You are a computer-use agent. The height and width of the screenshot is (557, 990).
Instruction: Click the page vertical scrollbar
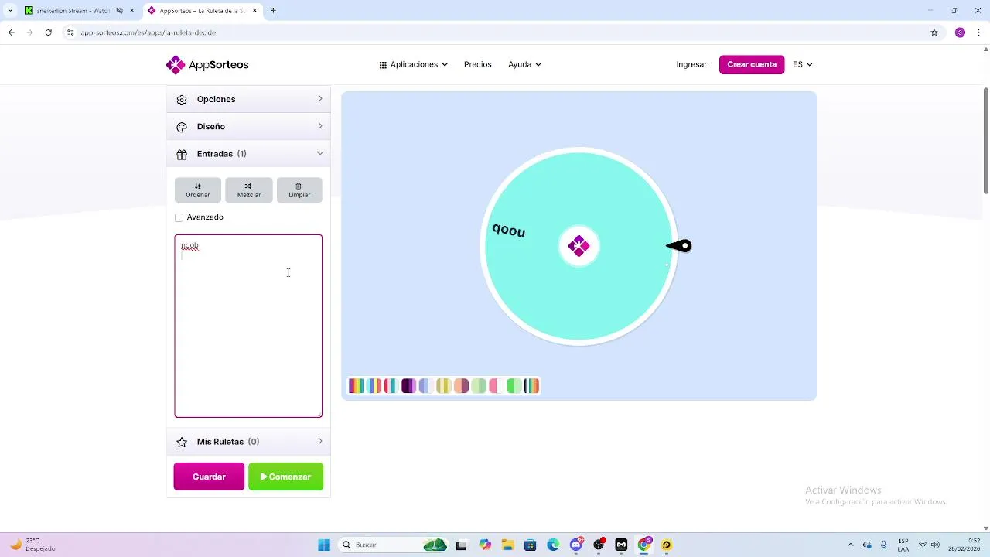985,142
